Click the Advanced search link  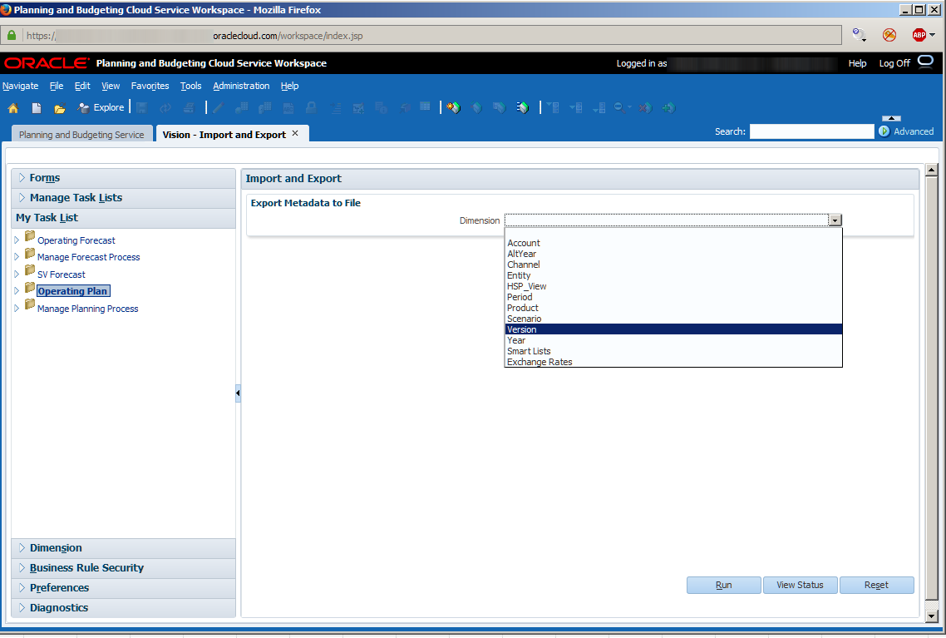[914, 131]
